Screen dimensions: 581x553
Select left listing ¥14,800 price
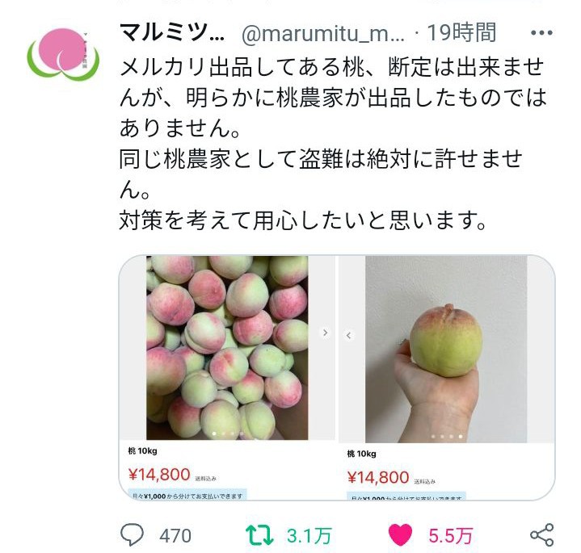159,475
